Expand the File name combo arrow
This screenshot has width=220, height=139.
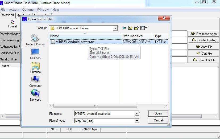click(137, 113)
